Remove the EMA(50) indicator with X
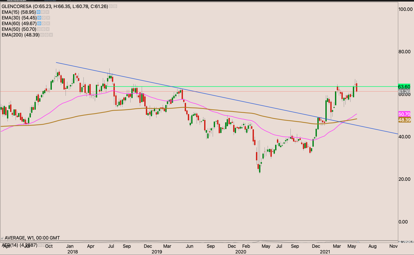414x255 pixels. pos(47,29)
